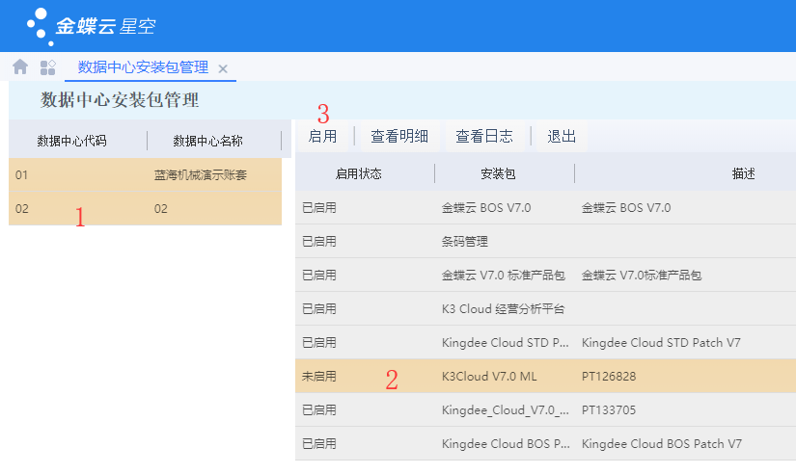Switch to the 数据中心安装包管理 tab
This screenshot has height=474, width=796.
pyautogui.click(x=143, y=66)
